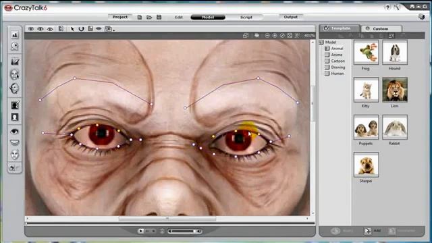Click the fit to window icon

tap(290, 36)
